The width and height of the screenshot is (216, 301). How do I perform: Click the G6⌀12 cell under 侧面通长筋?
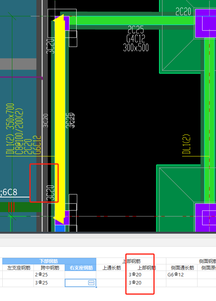[x=182, y=275]
